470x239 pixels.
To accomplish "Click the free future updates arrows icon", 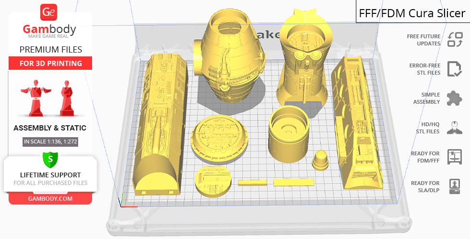I will 454,40.
